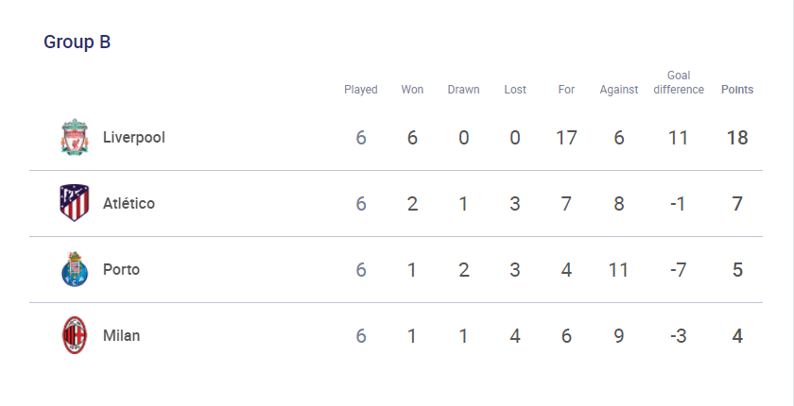794x406 pixels.
Task: Open the Porto team name link
Action: pos(122,269)
